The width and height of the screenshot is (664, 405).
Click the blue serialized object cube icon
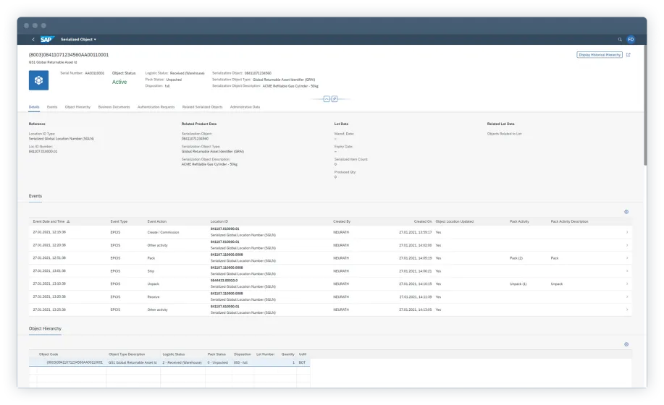click(38, 80)
